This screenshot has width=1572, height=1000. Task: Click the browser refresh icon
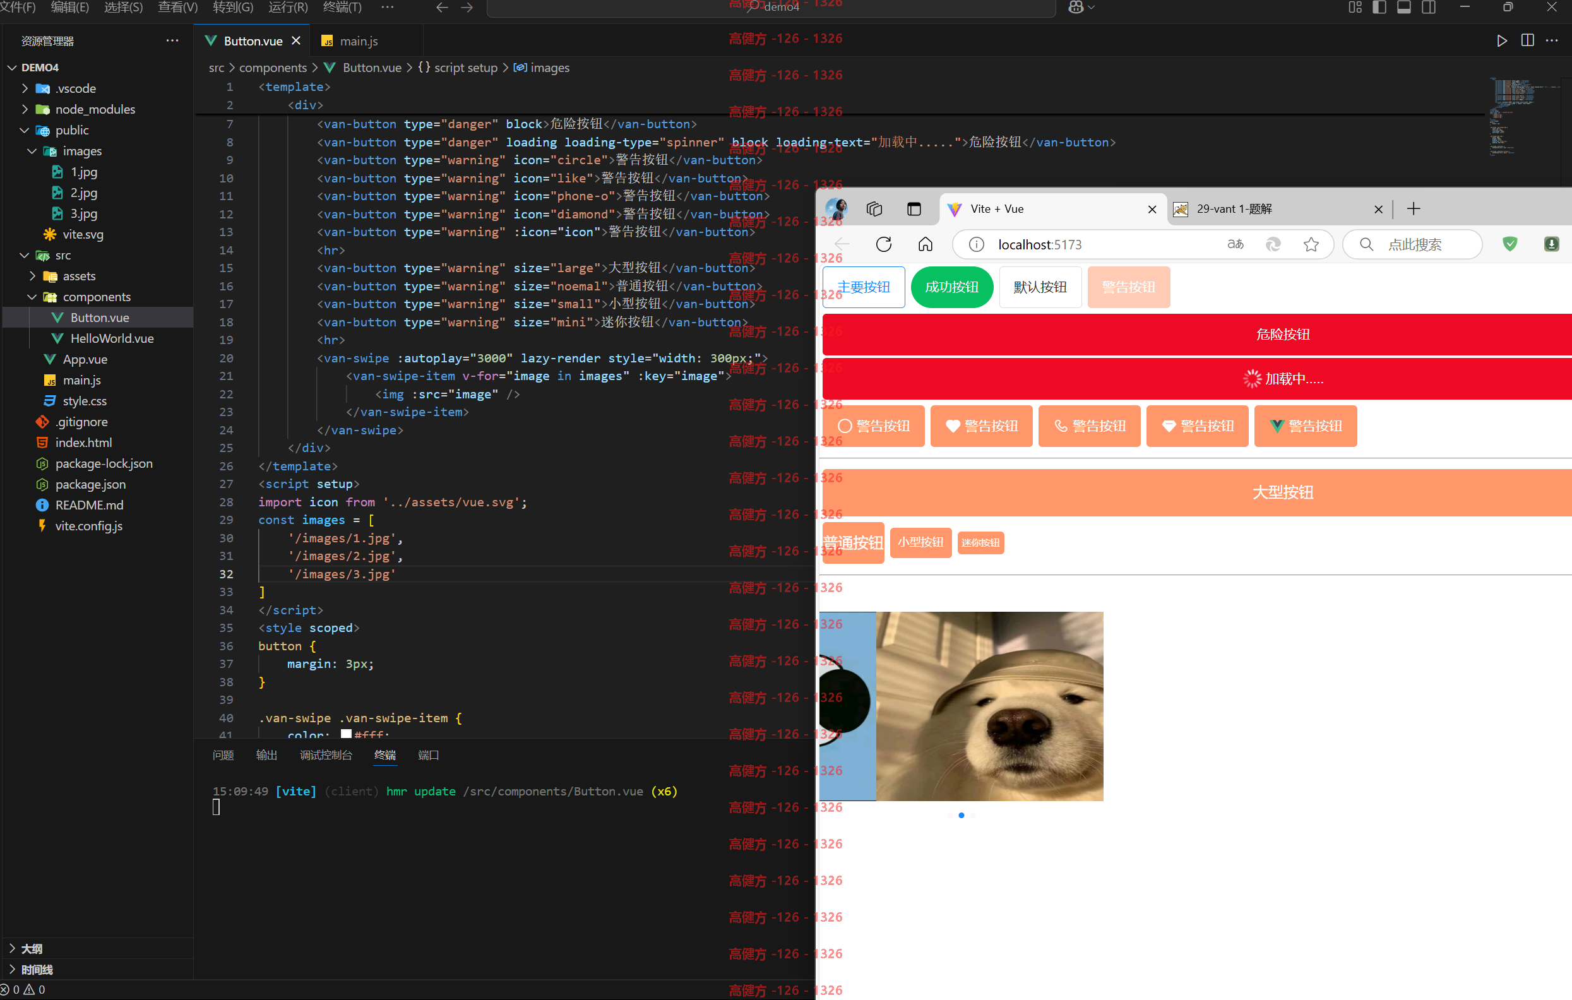pyautogui.click(x=884, y=244)
